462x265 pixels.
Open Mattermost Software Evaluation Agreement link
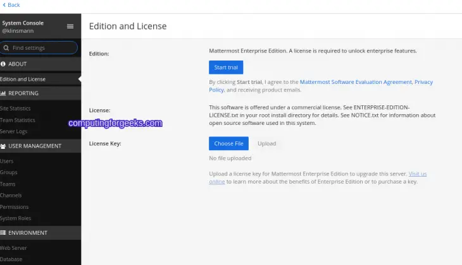pos(355,82)
